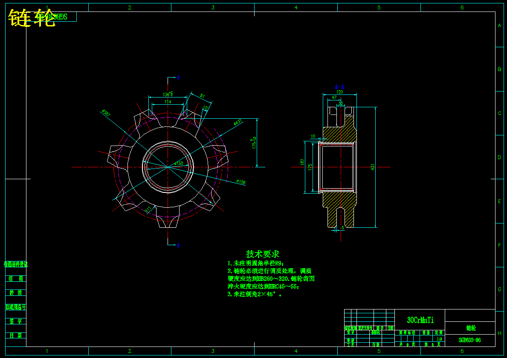Select the 175 toleranced dimension on front view

(x=254, y=142)
